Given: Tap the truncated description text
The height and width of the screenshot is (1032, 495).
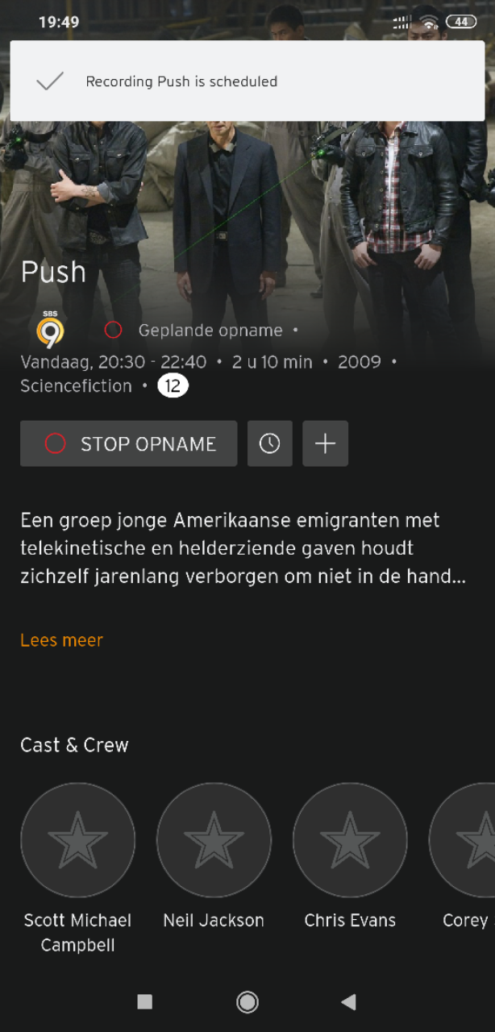Looking at the screenshot, I should [243, 548].
